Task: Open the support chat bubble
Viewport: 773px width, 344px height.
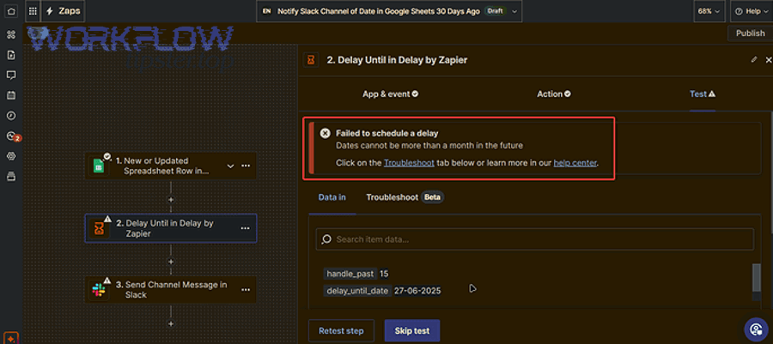Action: pos(756,329)
